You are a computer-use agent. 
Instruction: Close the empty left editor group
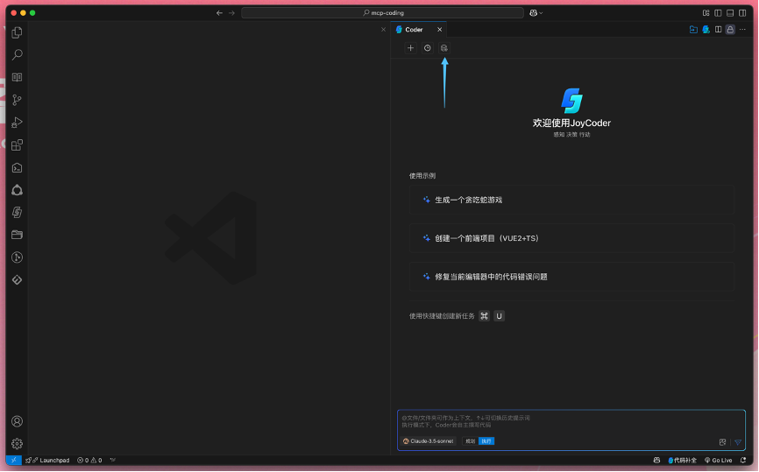click(x=383, y=30)
